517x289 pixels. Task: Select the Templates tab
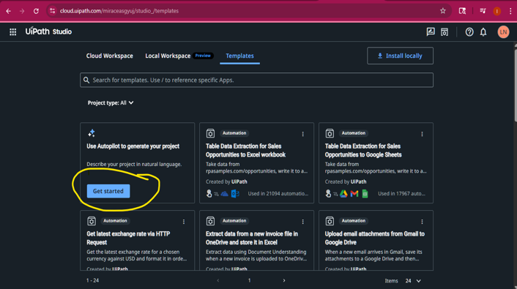(x=239, y=56)
